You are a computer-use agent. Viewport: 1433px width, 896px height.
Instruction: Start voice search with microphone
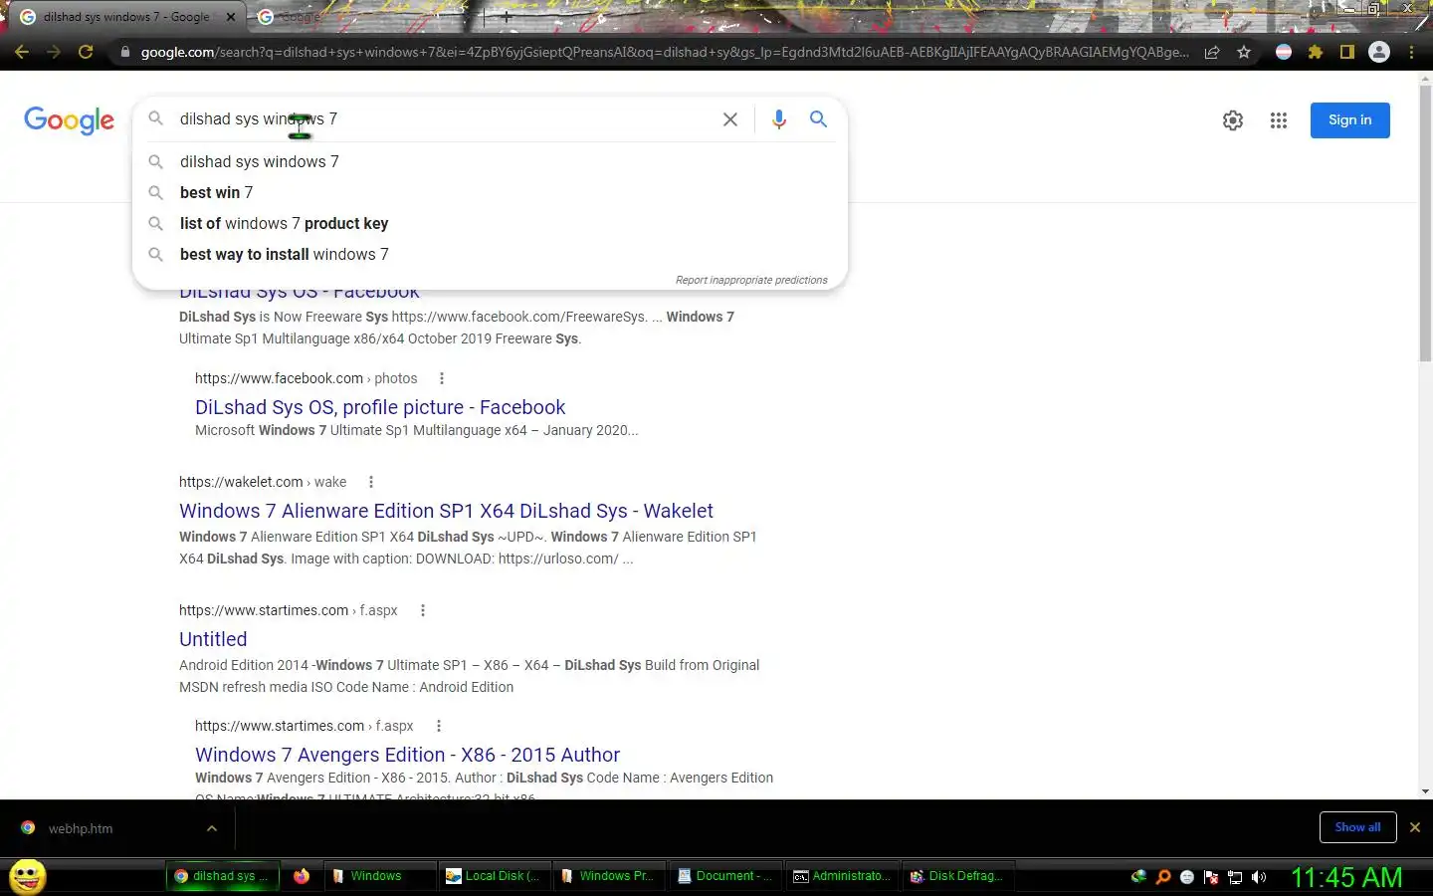click(779, 119)
